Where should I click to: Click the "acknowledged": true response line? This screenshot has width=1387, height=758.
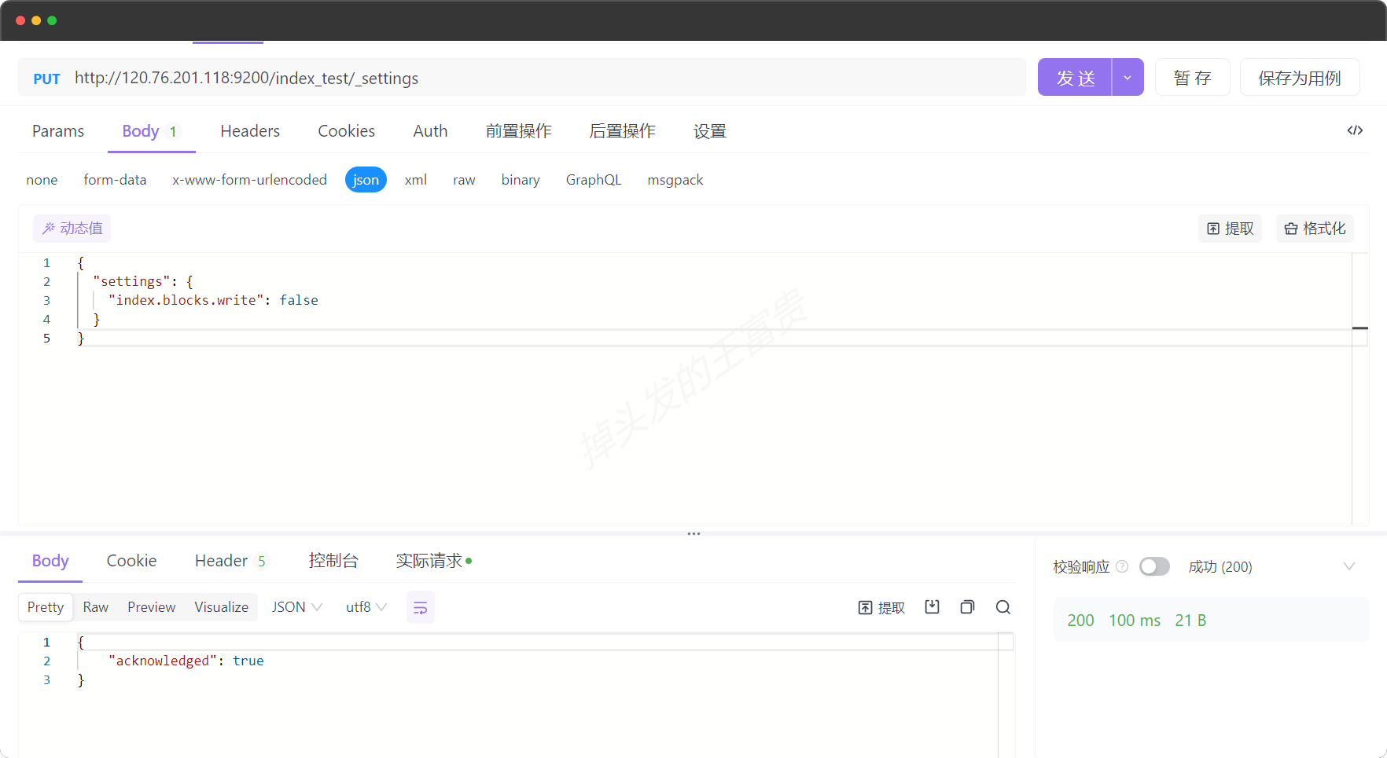186,661
